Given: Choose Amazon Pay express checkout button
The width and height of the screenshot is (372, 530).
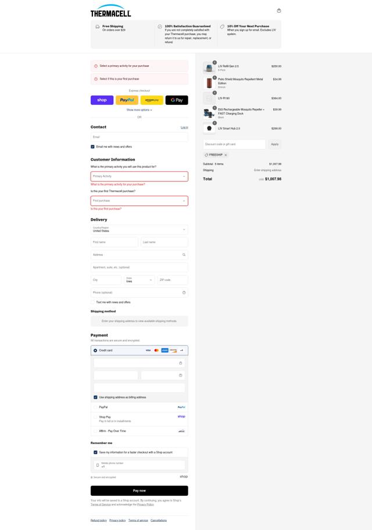Looking at the screenshot, I should [152, 100].
